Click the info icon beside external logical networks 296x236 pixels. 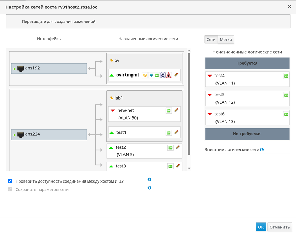(262, 149)
